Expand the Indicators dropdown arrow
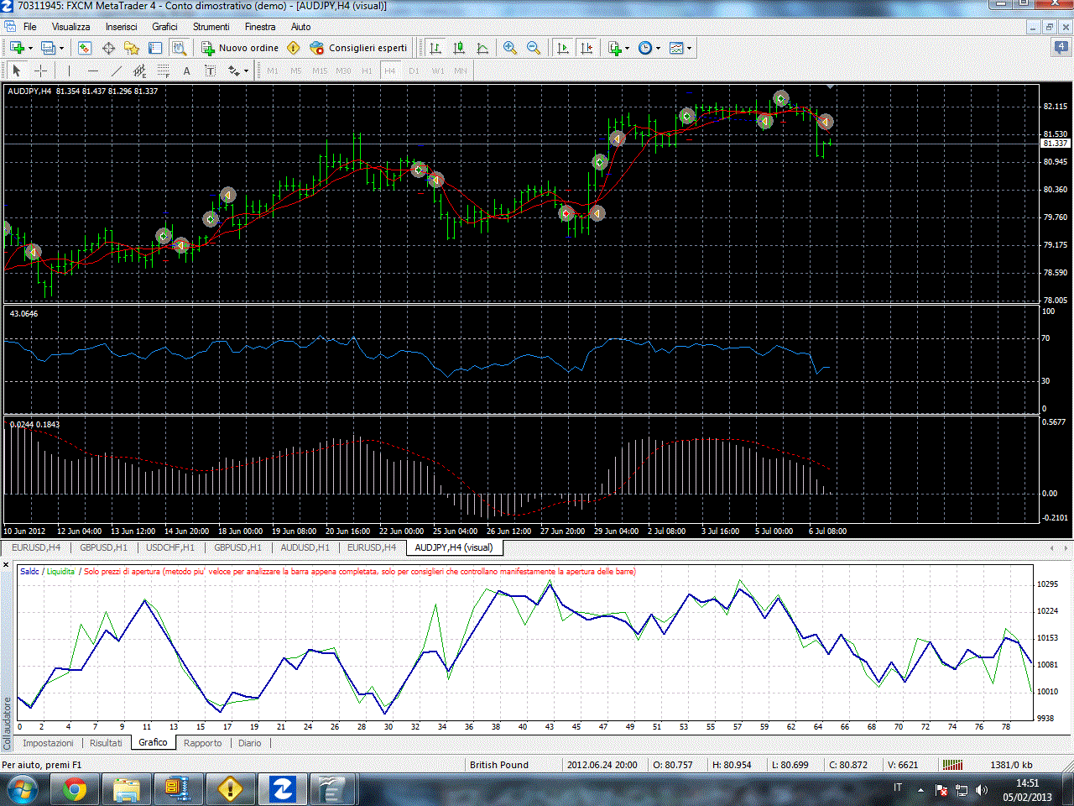Viewport: 1074px width, 806px height. click(x=628, y=48)
